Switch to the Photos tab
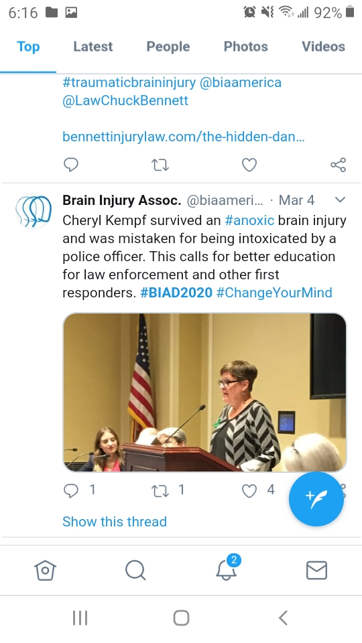362x643 pixels. point(246,47)
